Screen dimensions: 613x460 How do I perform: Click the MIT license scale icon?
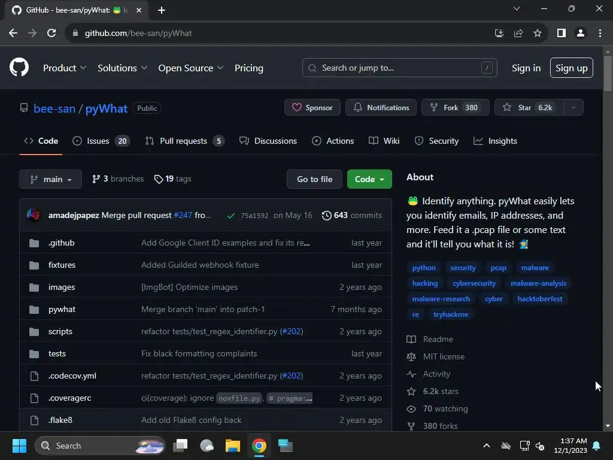411,357
